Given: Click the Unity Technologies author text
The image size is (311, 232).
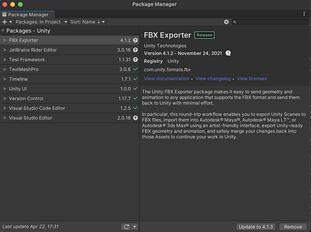Looking at the screenshot, I should coord(165,46).
